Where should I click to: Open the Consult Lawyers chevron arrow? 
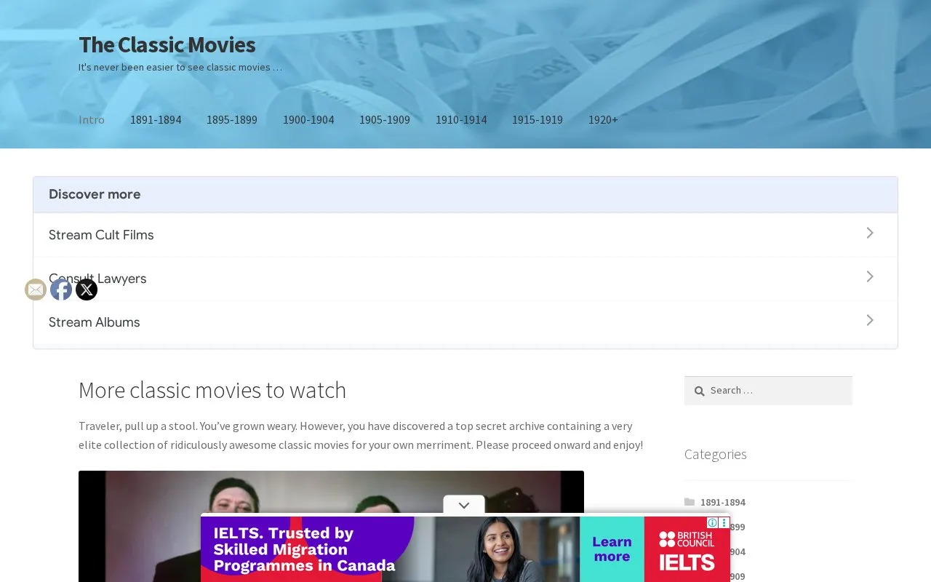870,276
